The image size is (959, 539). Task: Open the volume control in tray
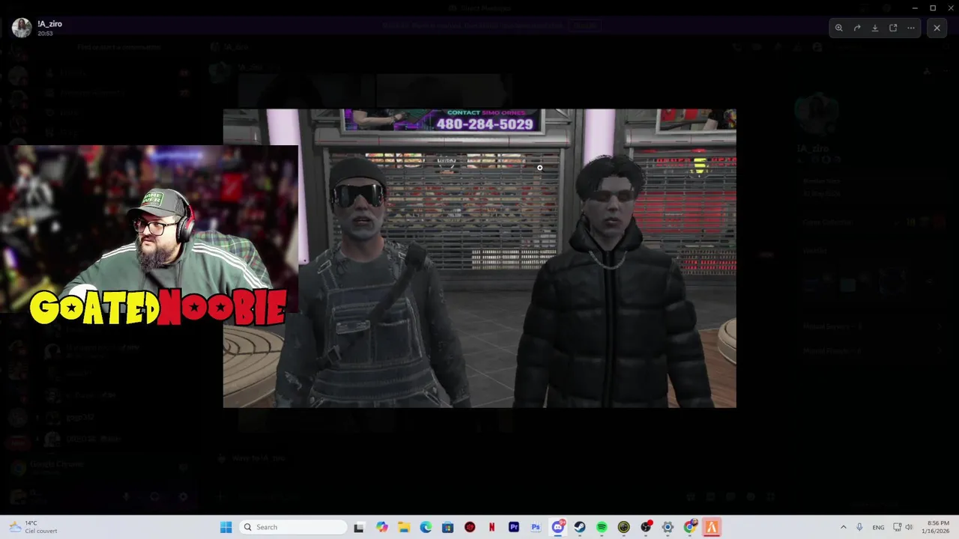909,527
